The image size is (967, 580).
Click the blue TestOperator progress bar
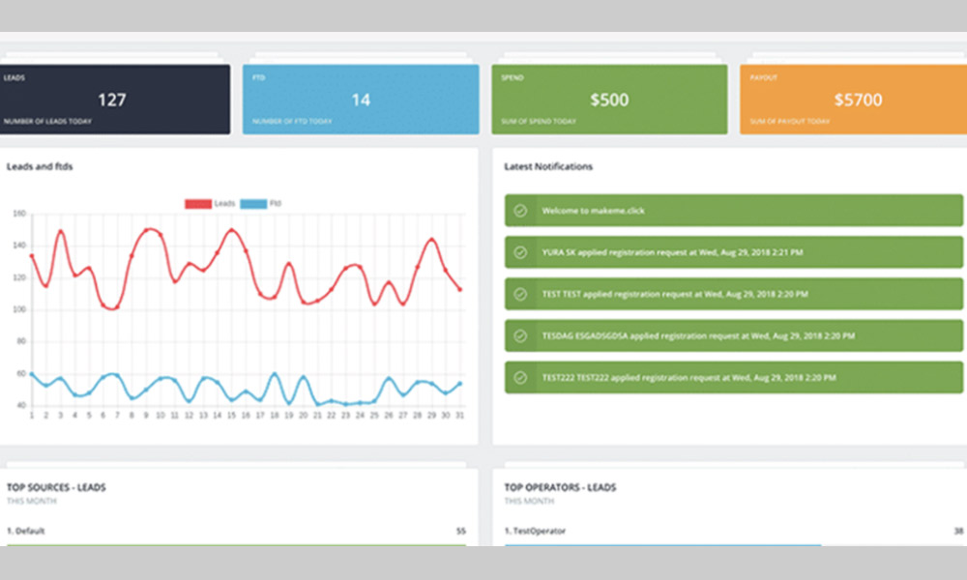pos(662,546)
